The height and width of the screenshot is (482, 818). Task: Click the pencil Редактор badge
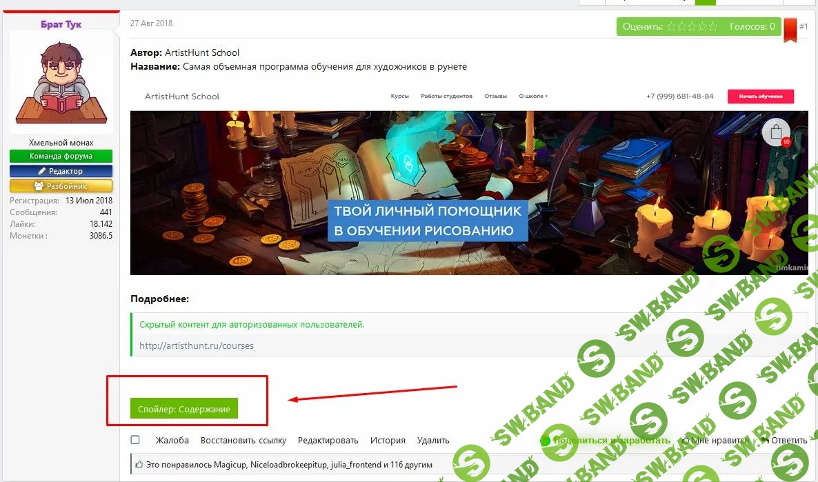coord(61,171)
